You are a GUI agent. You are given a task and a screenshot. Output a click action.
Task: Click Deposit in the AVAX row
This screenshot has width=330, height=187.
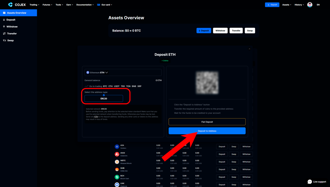pyautogui.click(x=222, y=154)
